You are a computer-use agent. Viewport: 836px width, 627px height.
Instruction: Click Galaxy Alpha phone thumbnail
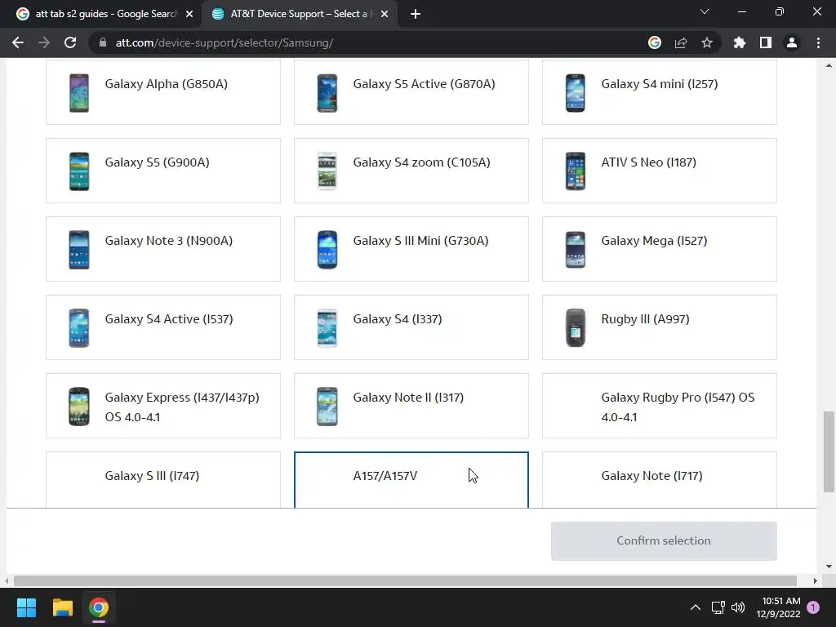pos(79,93)
